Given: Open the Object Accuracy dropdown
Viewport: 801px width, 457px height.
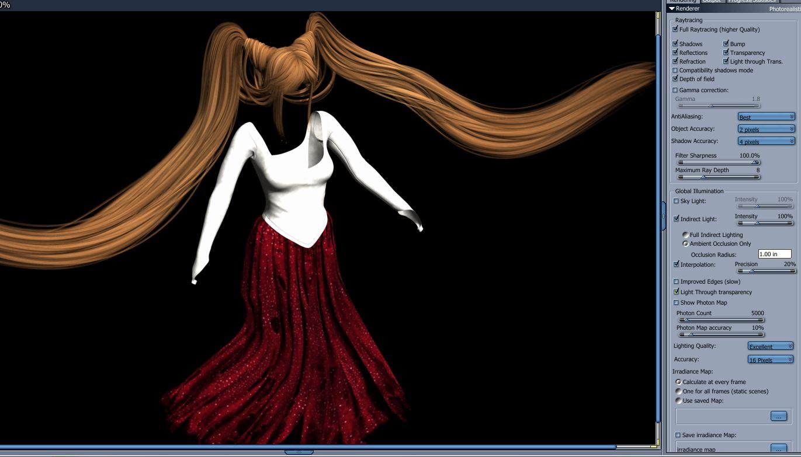Looking at the screenshot, I should click(766, 129).
